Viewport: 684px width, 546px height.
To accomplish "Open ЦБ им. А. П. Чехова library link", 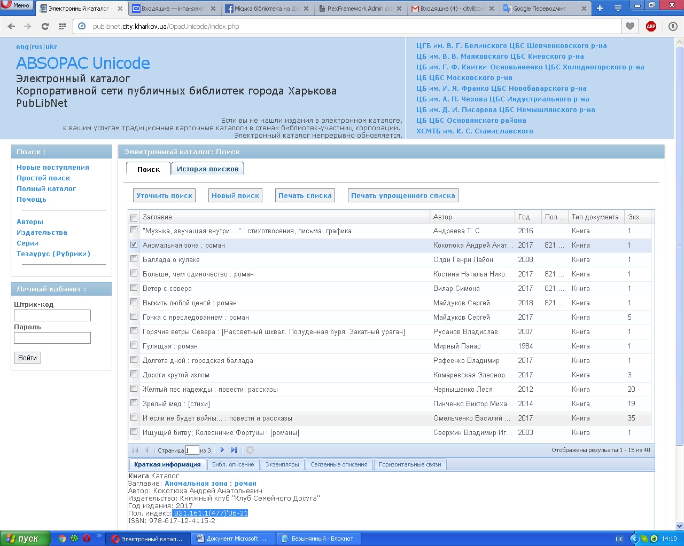I will pos(503,99).
